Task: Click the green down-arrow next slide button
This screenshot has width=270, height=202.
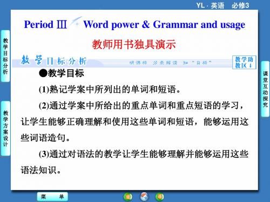Action: pyautogui.click(x=160, y=197)
